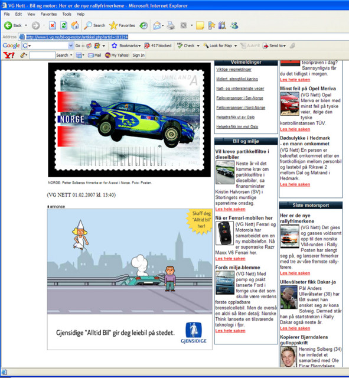
Task: Click 'Les hele saken' under Fords miljø-blemme
Action: (x=230, y=331)
